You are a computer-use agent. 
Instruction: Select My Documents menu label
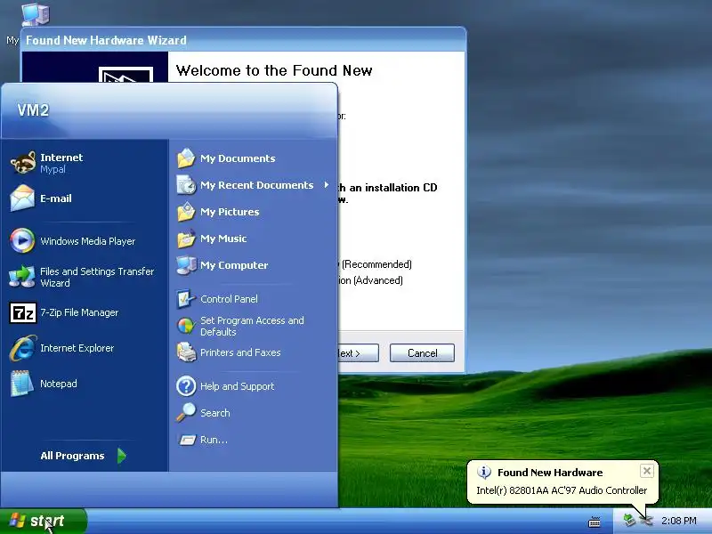238,158
